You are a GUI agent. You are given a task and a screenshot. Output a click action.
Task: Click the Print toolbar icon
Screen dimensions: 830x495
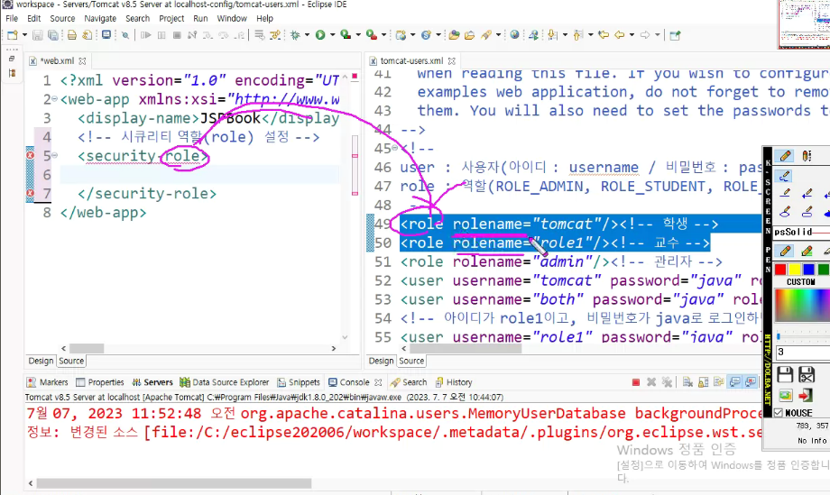pyautogui.click(x=71, y=35)
